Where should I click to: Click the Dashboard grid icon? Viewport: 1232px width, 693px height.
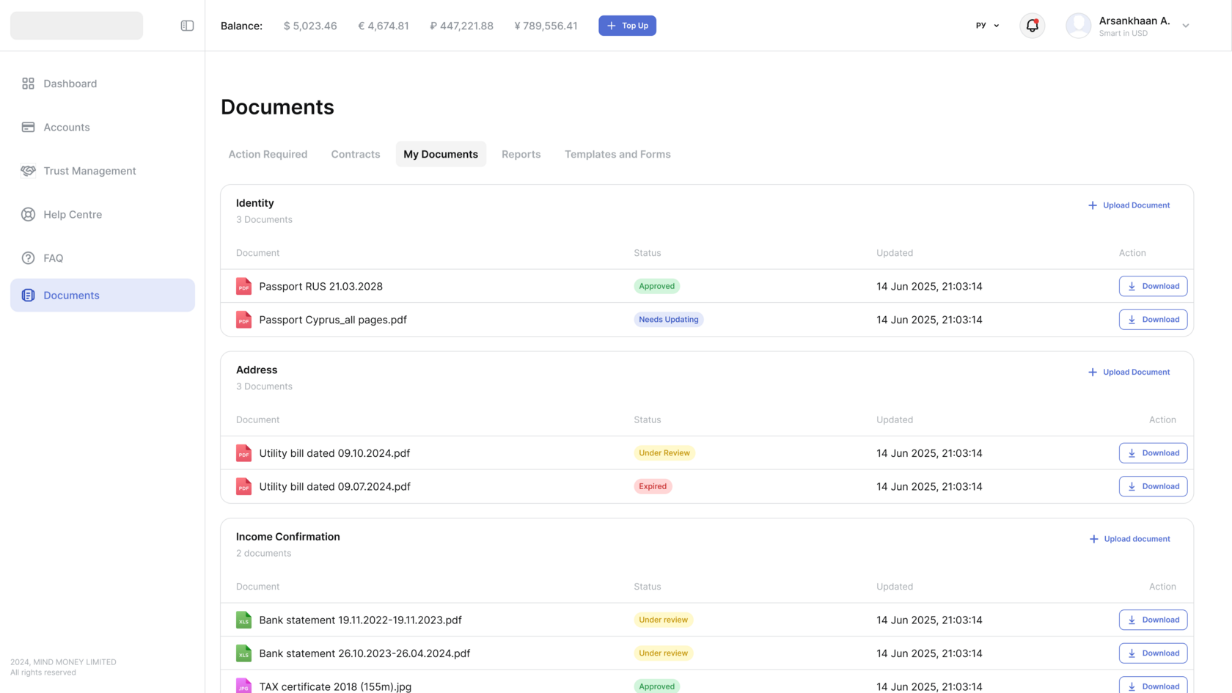28,84
